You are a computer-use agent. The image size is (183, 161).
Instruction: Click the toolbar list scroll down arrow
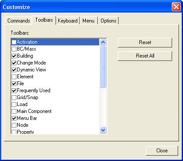point(103,130)
